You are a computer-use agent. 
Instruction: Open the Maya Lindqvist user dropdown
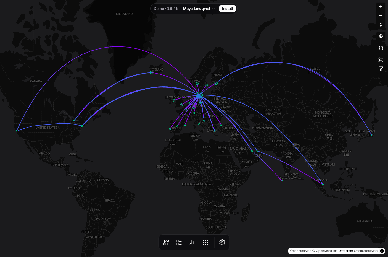click(x=199, y=9)
